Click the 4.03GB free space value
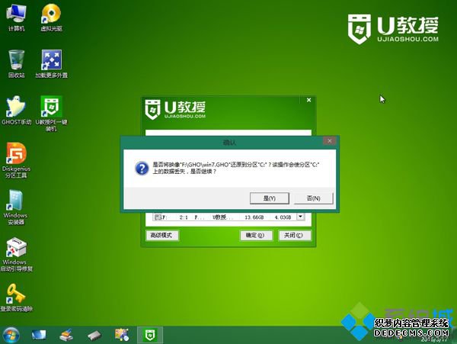457x344 pixels. coord(283,217)
